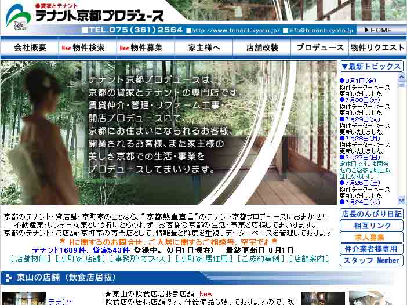Select the 7月26日(土) topic entry
The height and width of the screenshot is (305, 407).
[x=360, y=183]
